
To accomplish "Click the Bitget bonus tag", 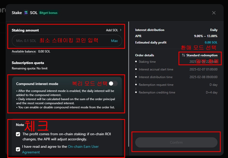I will click(x=48, y=13).
